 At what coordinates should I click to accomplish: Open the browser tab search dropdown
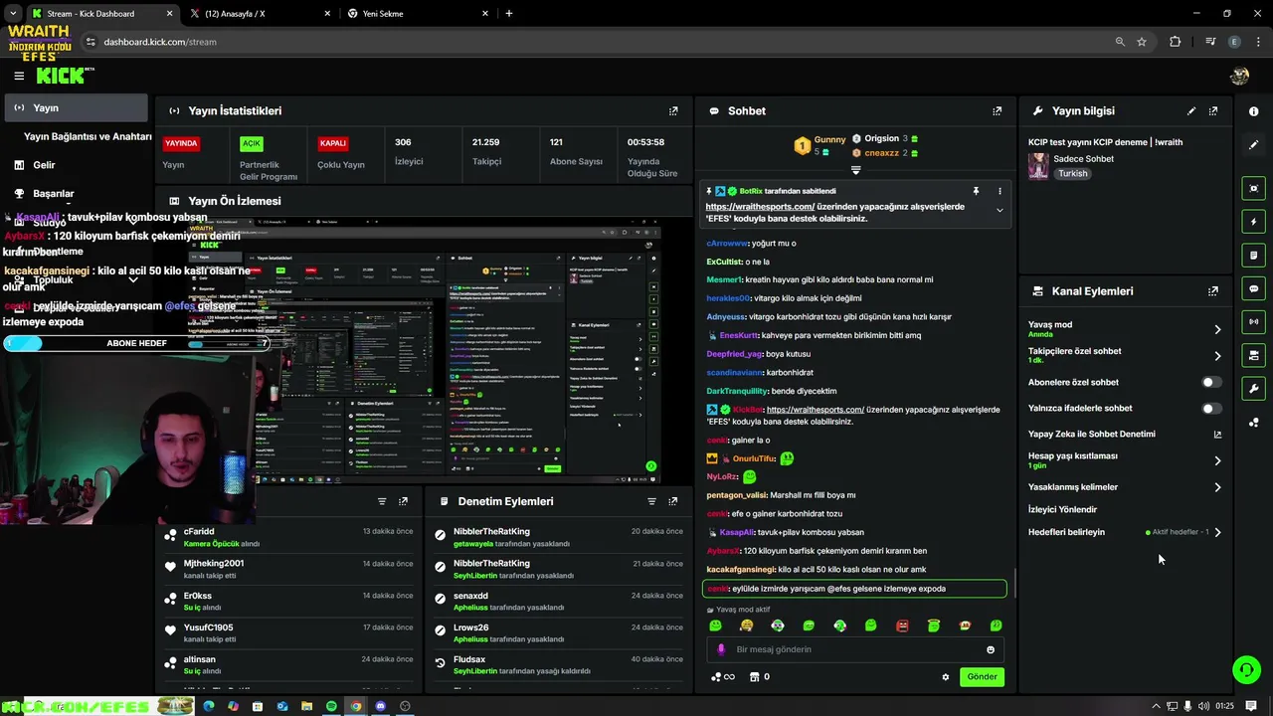13,14
